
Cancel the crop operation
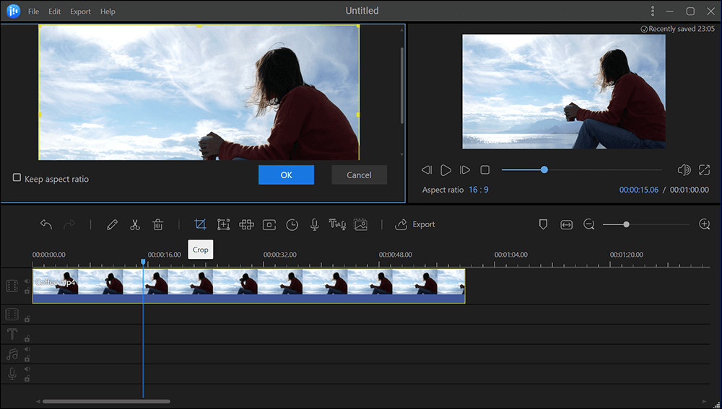pyautogui.click(x=359, y=175)
